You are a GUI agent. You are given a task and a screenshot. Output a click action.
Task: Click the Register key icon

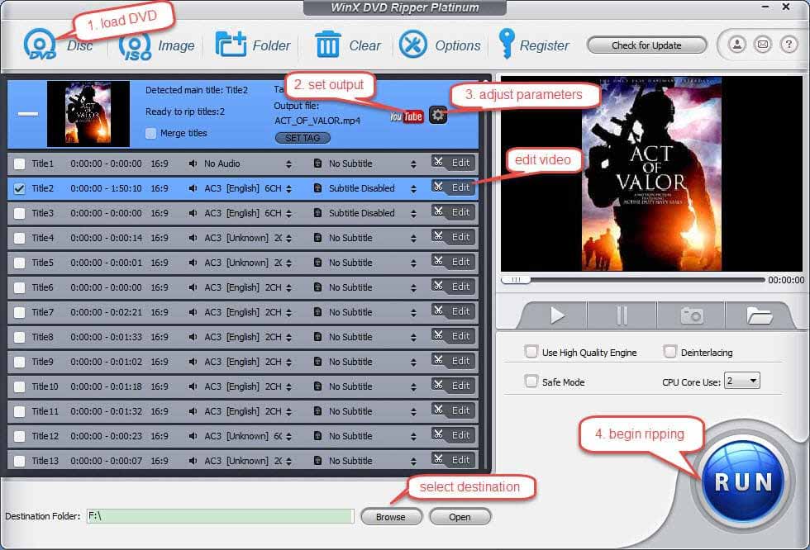(x=506, y=45)
